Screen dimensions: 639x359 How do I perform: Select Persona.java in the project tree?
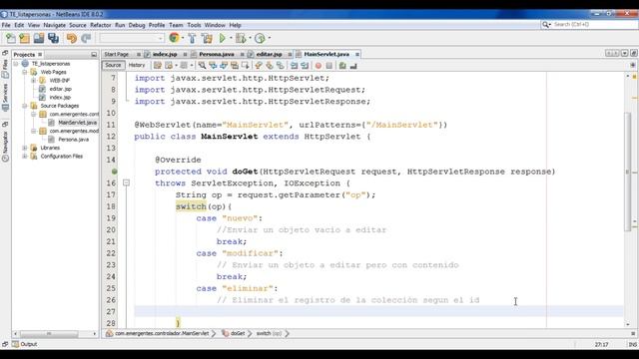tap(73, 140)
